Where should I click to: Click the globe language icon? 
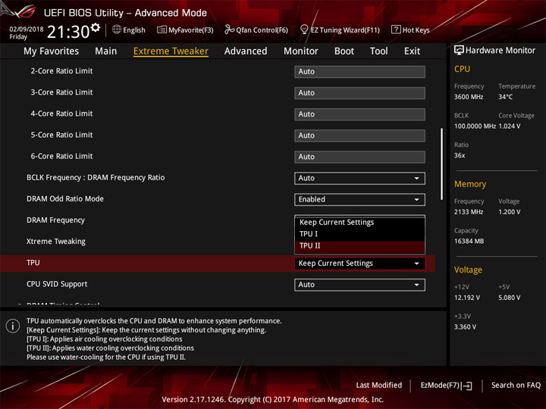click(x=117, y=30)
